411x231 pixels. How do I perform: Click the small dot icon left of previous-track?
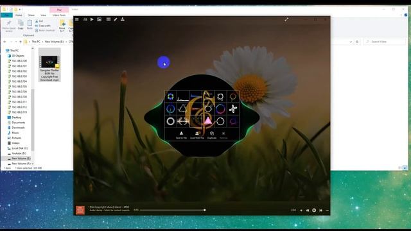click(x=301, y=210)
